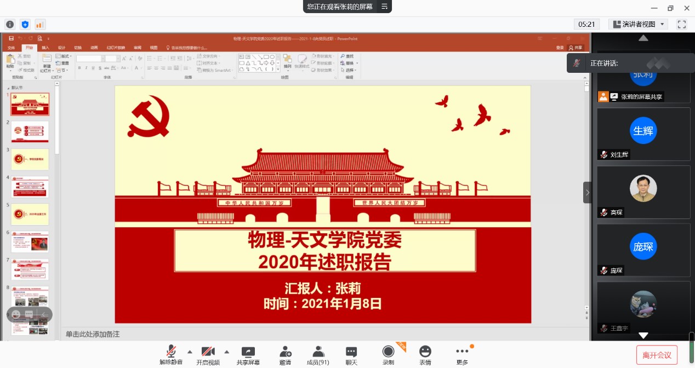The image size is (695, 368).
Task: Open the 聊天 chat panel
Action: point(351,355)
